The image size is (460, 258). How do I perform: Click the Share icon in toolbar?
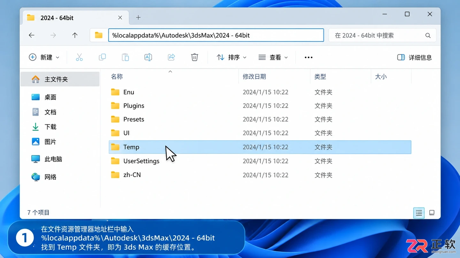point(172,57)
